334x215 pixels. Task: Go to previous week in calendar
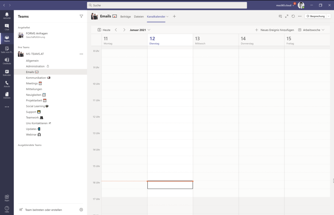click(116, 30)
